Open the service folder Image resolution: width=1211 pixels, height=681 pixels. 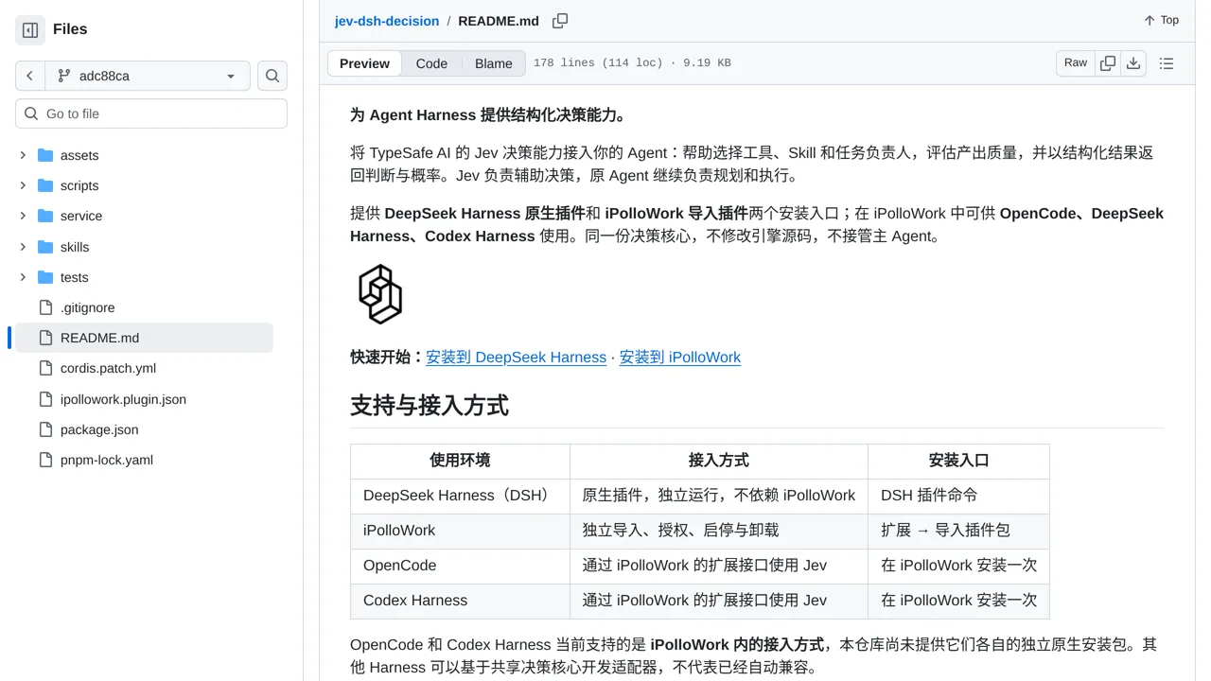point(81,216)
